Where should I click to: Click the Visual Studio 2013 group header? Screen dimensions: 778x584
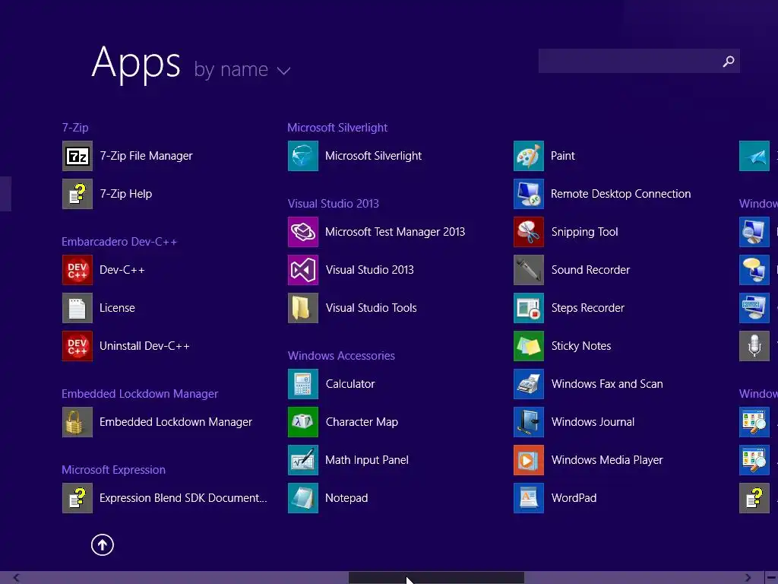(x=334, y=204)
